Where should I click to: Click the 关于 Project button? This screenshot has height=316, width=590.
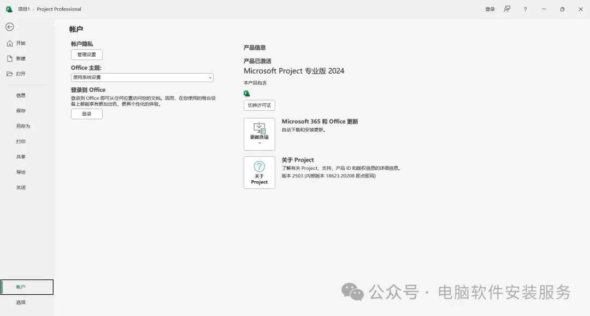click(259, 172)
